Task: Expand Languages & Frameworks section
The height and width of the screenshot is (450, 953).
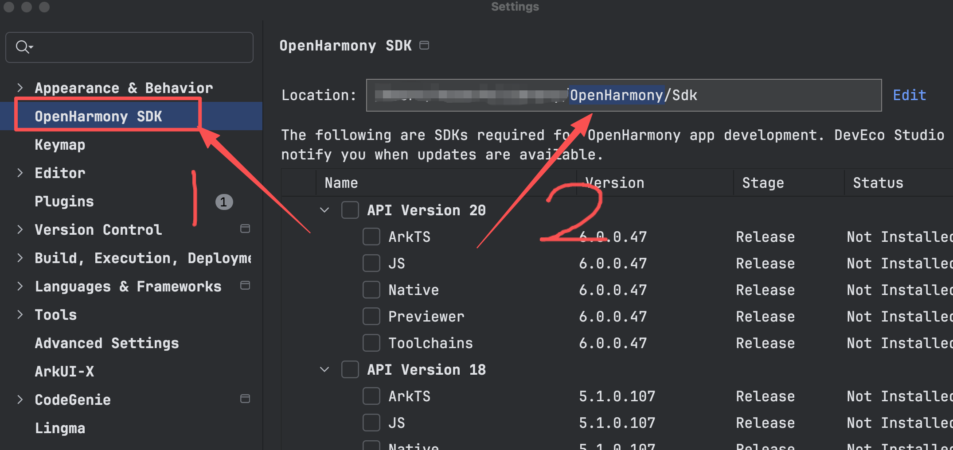Action: click(20, 286)
